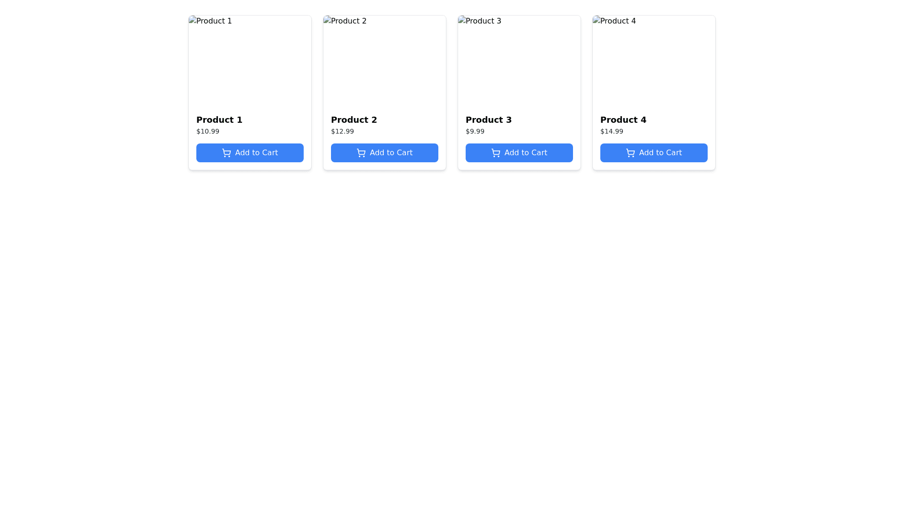Click the broken image icon for Product 1
Image resolution: width=904 pixels, height=508 pixels.
click(x=193, y=21)
